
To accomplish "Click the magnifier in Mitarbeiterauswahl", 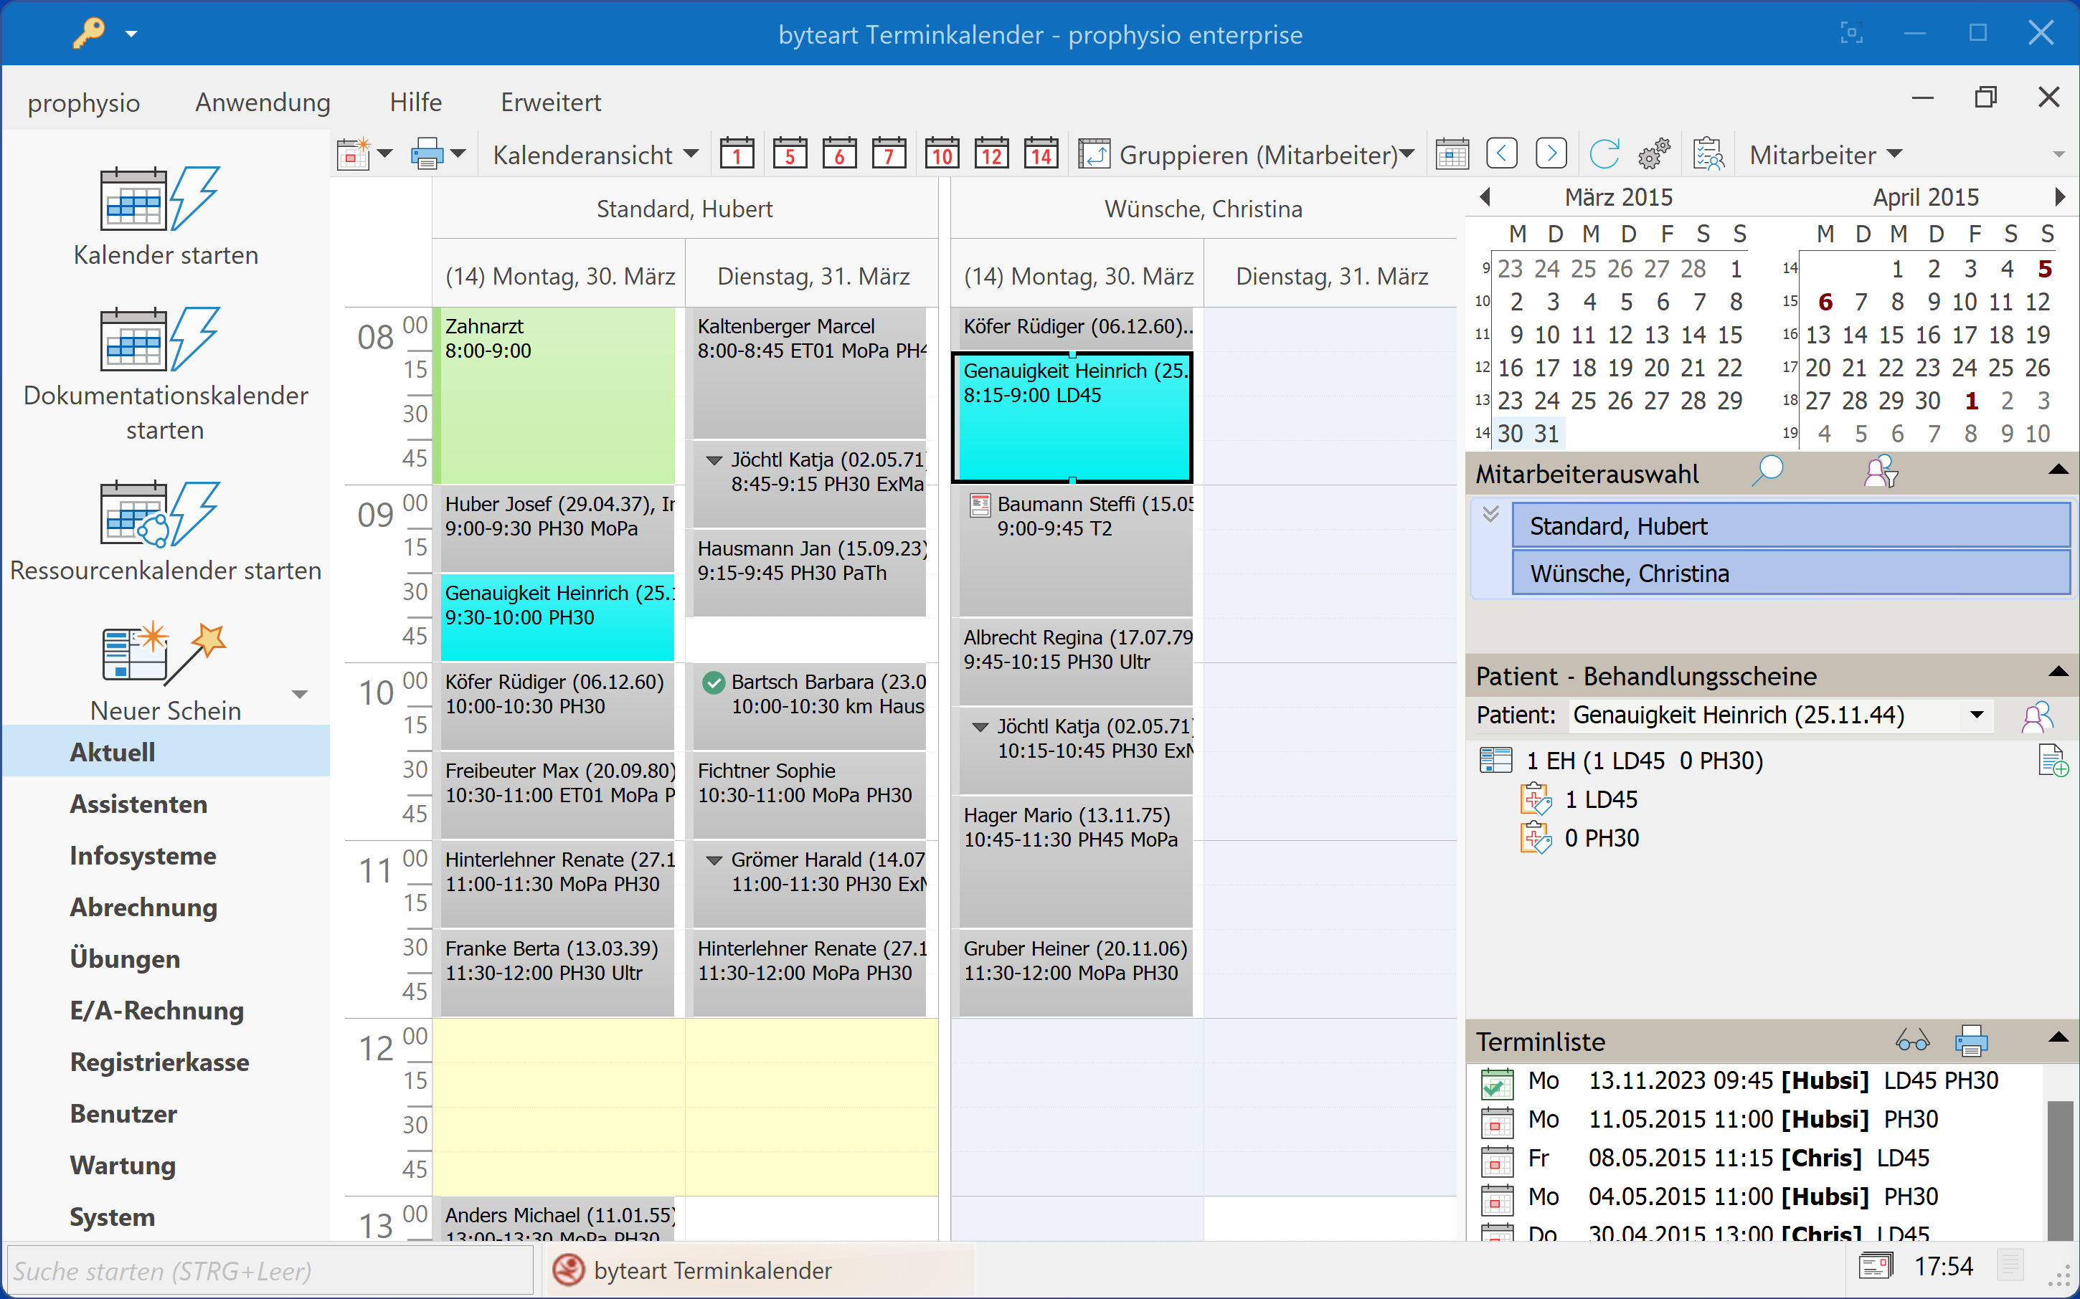I will click(x=1768, y=472).
